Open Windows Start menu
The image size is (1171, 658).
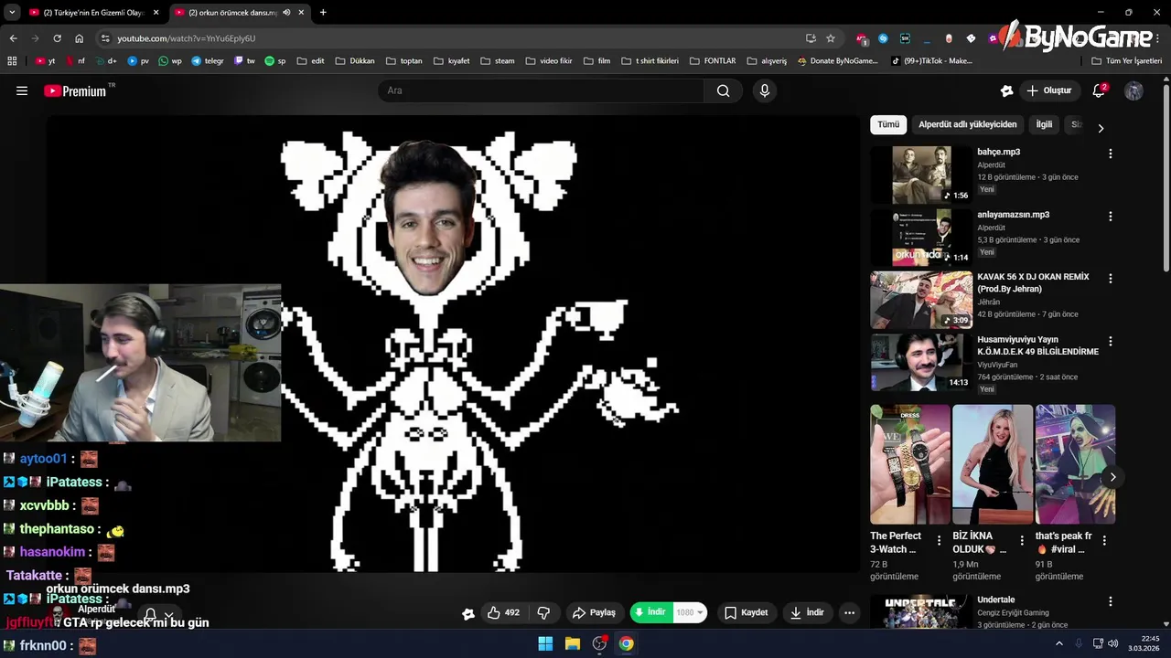545,643
